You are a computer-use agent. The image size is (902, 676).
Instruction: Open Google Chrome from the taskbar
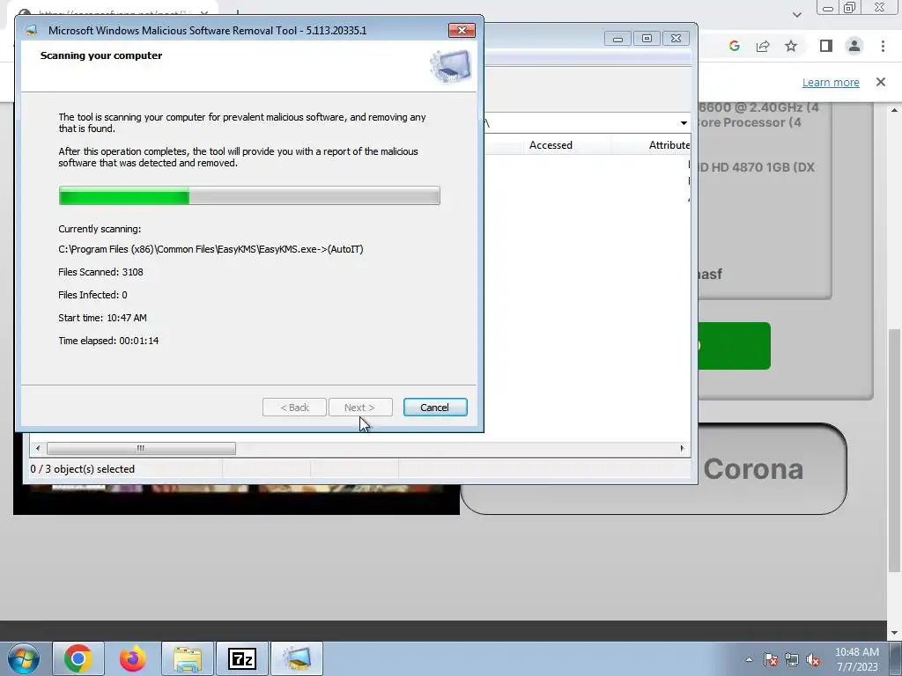click(78, 658)
